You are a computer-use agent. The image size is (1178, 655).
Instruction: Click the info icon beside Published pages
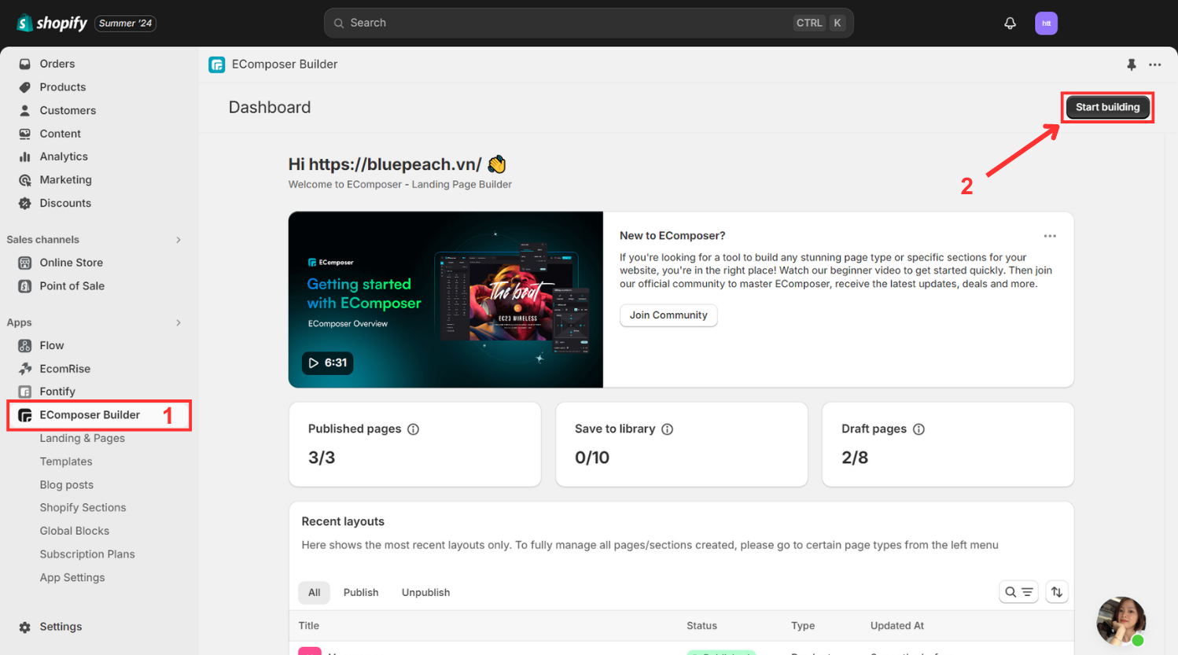pyautogui.click(x=414, y=429)
